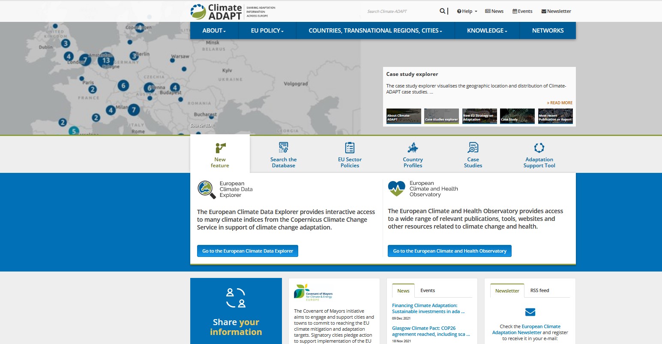Switch to the RSS feed tab
Viewport: 662px width, 344px height.
click(539, 290)
